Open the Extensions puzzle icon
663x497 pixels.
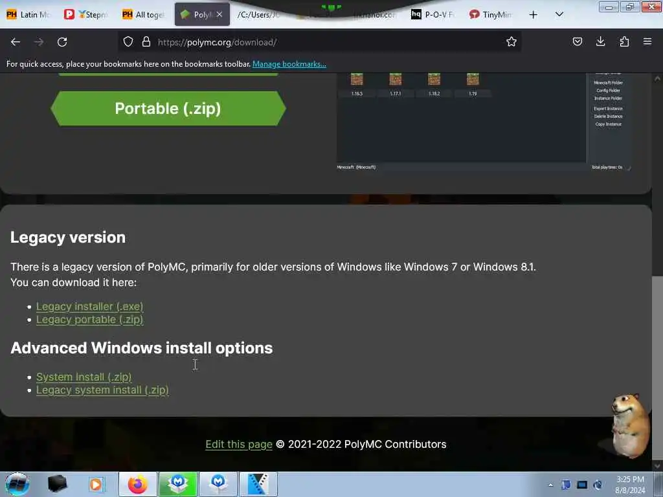[x=624, y=41]
